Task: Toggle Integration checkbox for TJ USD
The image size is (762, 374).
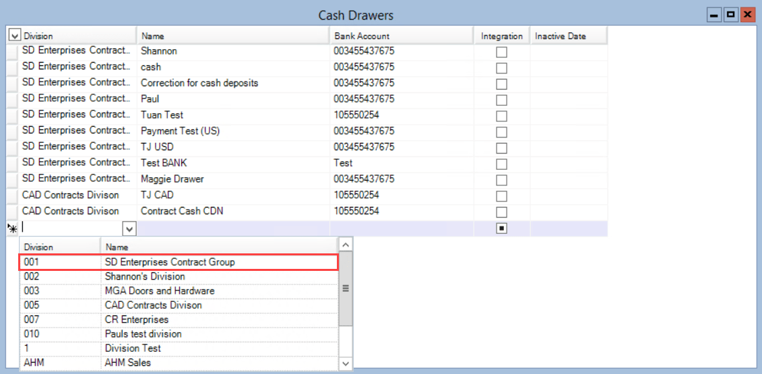Action: [x=501, y=148]
